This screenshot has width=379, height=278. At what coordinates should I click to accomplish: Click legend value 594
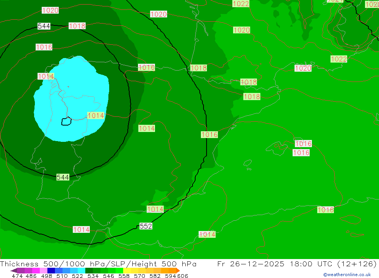click(171, 276)
